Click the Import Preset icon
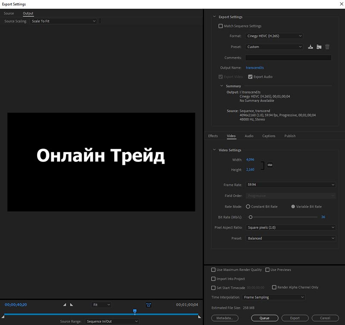This screenshot has width=345, height=325. [319, 47]
